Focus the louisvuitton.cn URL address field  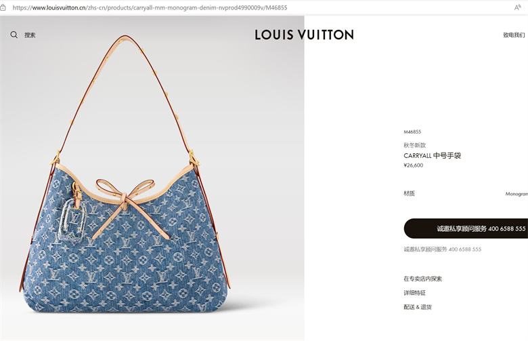(x=150, y=7)
